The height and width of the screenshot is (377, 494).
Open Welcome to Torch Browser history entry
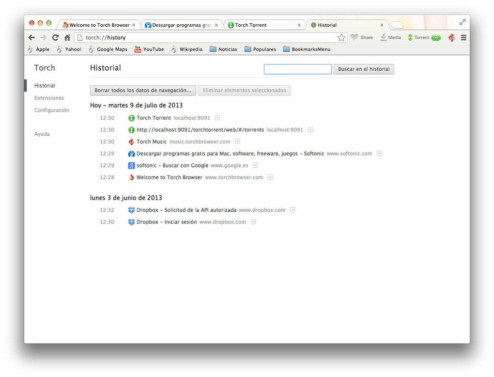[x=169, y=177]
